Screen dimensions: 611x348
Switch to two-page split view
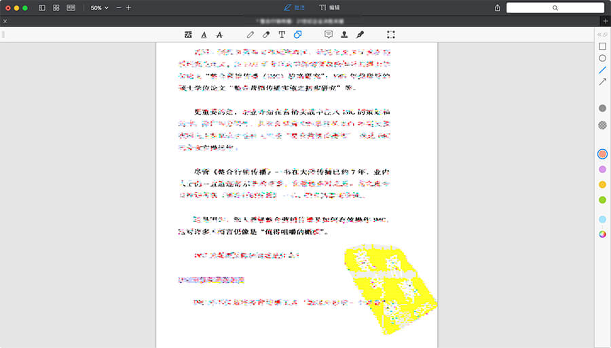click(x=71, y=7)
